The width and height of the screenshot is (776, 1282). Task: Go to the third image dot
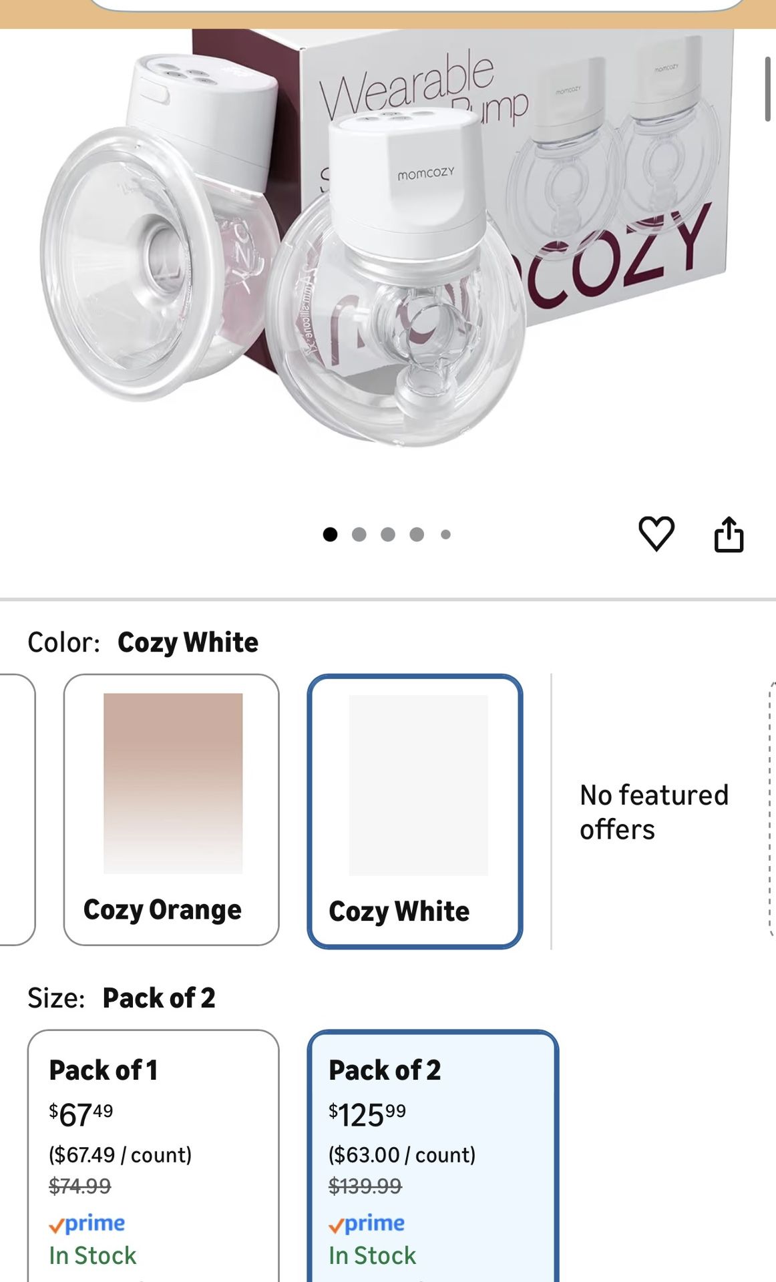388,534
